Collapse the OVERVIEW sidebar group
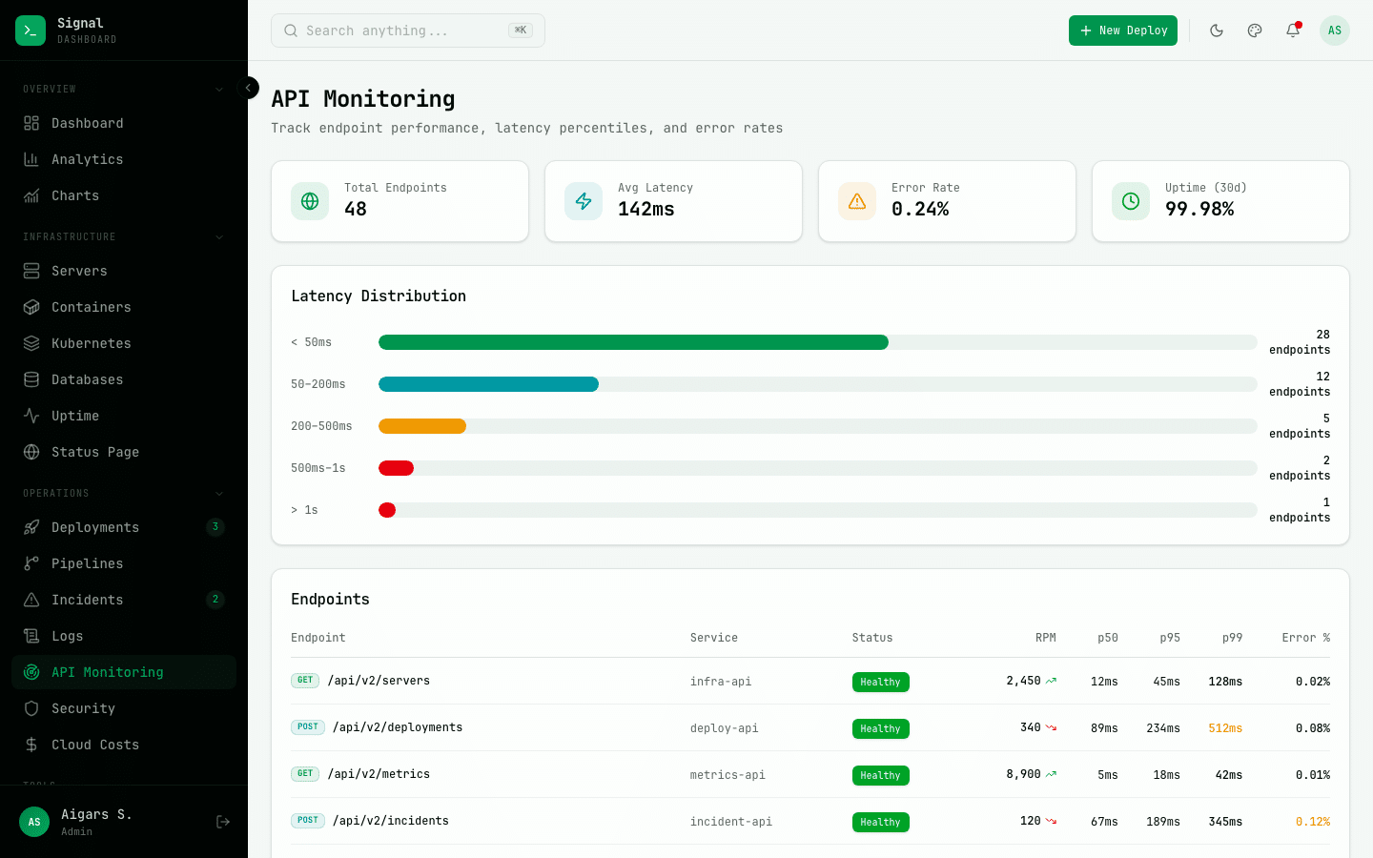 tap(219, 89)
